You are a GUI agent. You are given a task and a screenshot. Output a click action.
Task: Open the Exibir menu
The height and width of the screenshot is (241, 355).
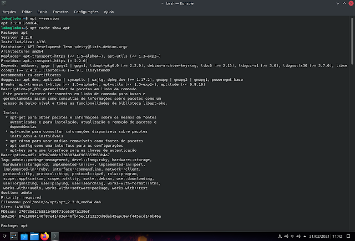(x=42, y=12)
